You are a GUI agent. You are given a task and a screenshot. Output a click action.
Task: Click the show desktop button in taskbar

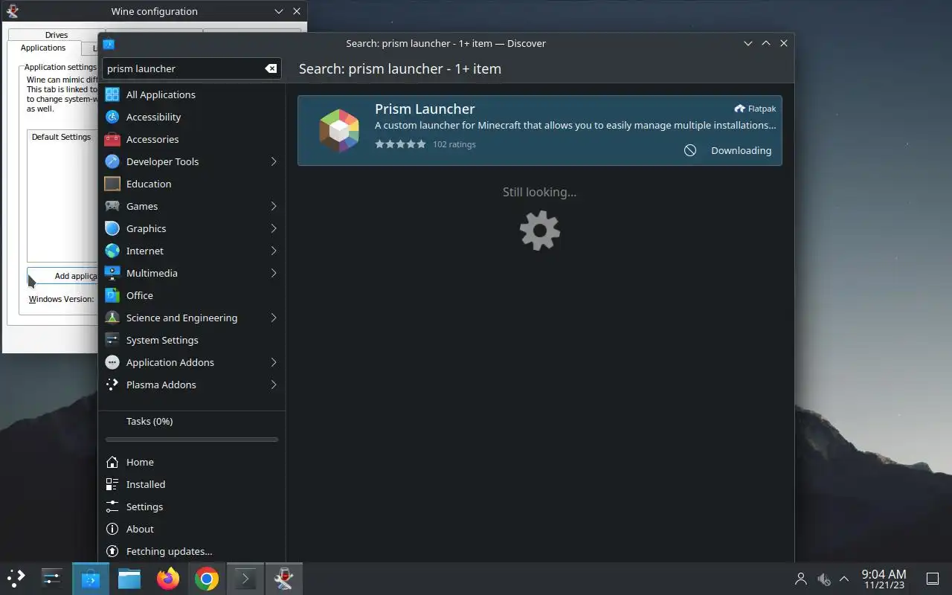[x=932, y=579]
